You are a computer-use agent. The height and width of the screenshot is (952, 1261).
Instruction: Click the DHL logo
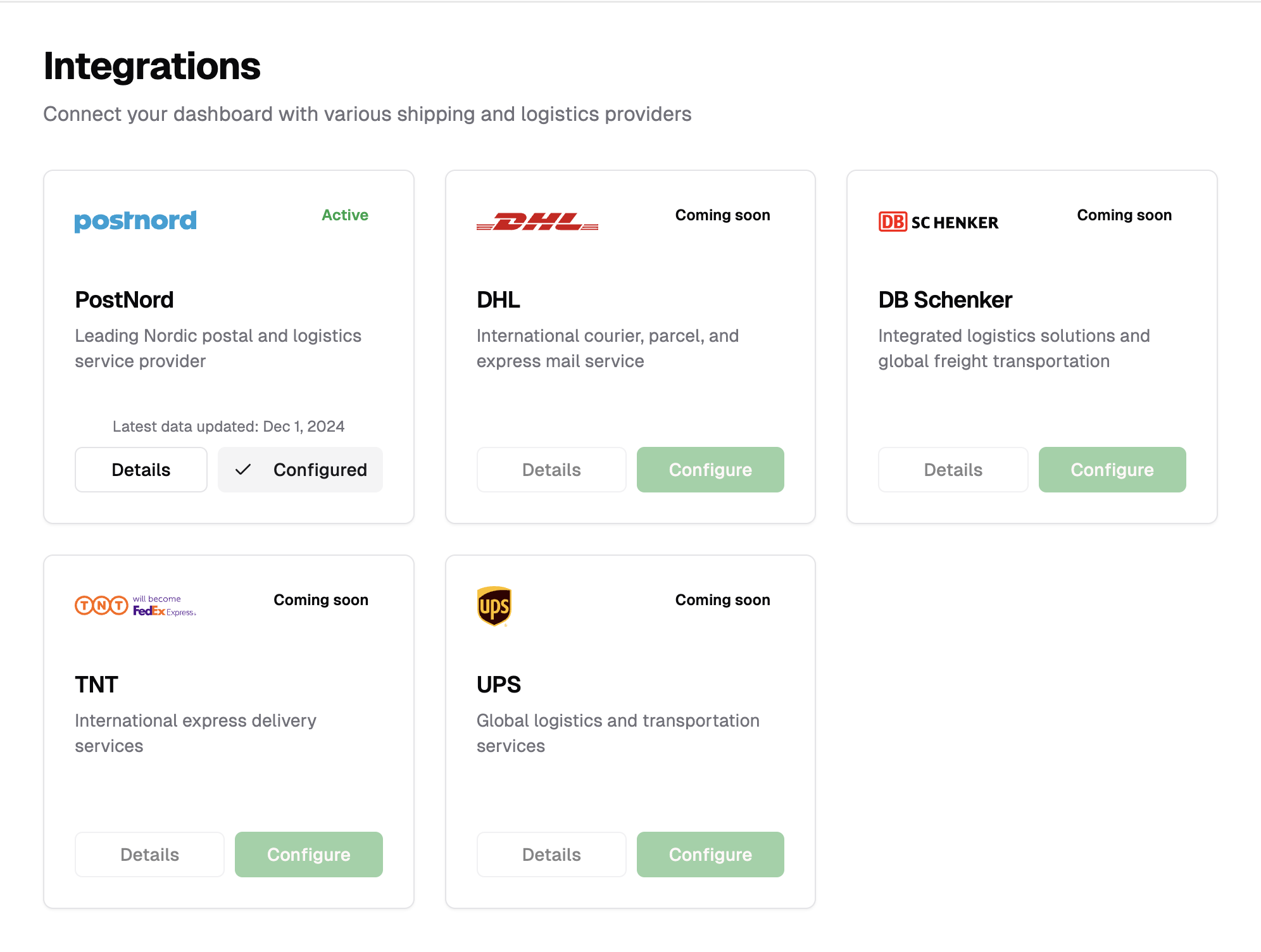tap(537, 222)
